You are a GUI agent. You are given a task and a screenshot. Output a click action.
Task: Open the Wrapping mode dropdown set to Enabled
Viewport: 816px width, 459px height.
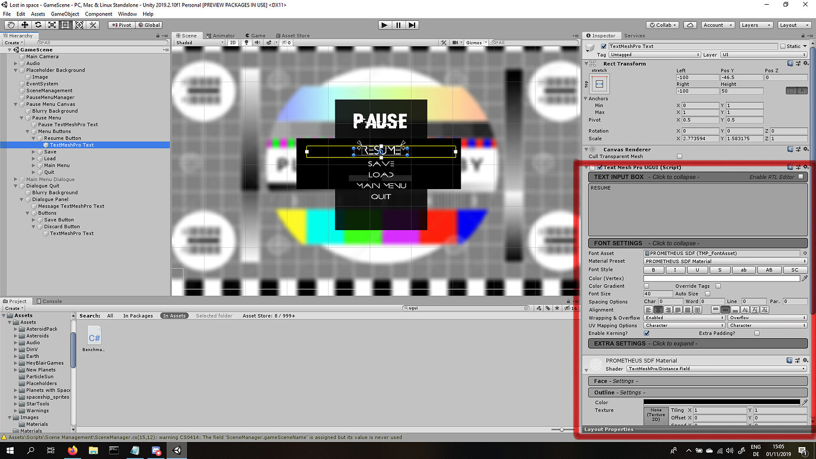tap(683, 318)
